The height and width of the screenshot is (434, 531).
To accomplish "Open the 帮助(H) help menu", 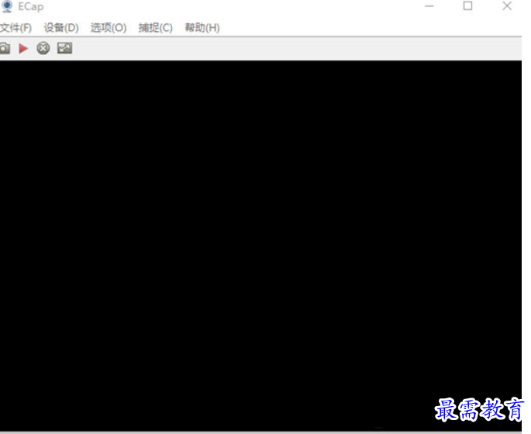I will pyautogui.click(x=202, y=28).
